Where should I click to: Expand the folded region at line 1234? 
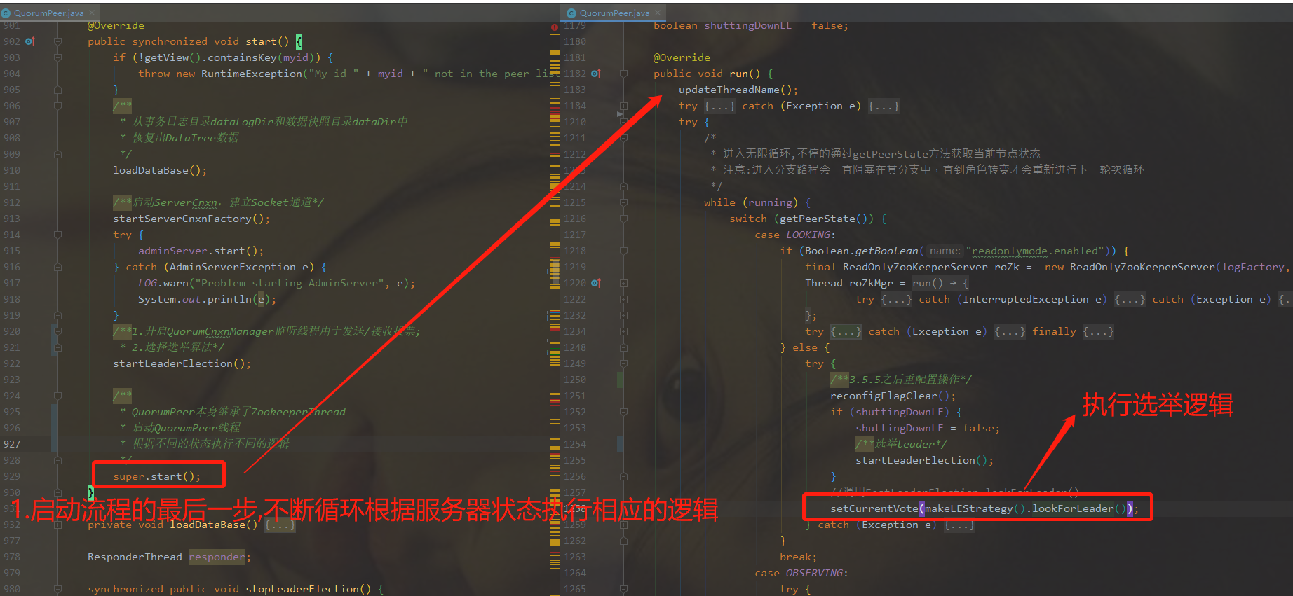pos(623,331)
